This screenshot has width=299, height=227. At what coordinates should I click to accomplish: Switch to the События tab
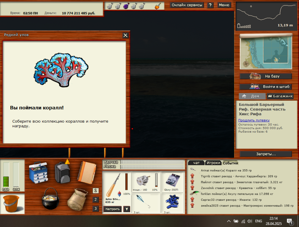coord(230,163)
